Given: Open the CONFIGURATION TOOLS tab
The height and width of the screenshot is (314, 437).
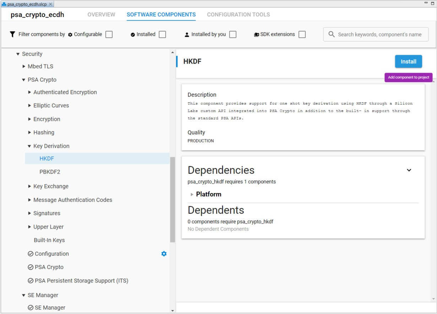Looking at the screenshot, I should 238,15.
